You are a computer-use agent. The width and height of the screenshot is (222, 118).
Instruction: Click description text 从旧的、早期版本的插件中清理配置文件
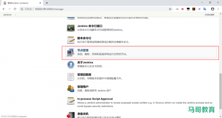click(x=100, y=78)
